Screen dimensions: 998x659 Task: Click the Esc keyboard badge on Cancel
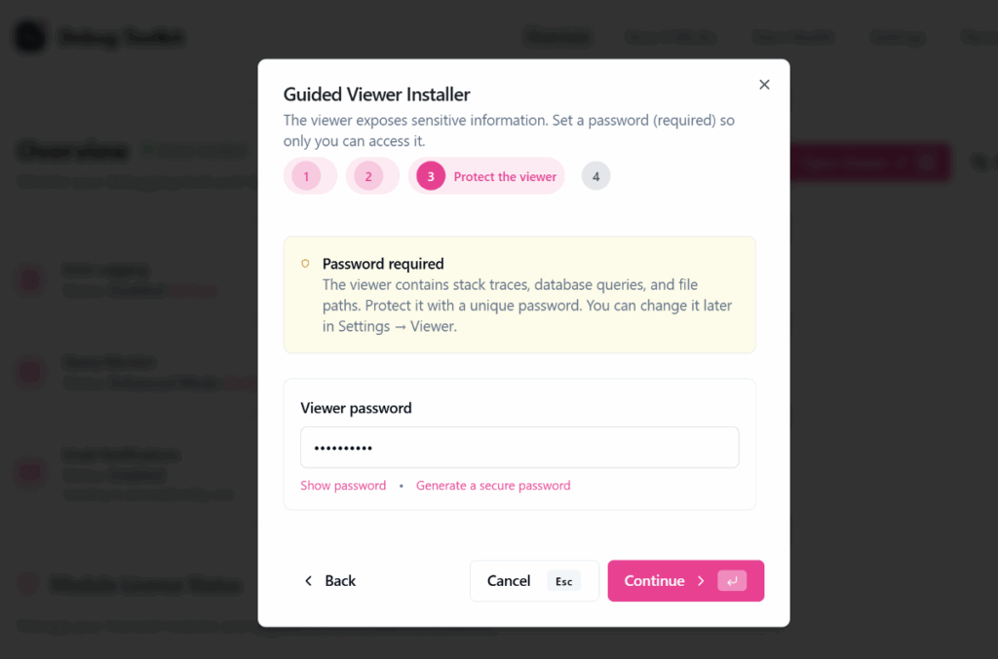tap(563, 580)
